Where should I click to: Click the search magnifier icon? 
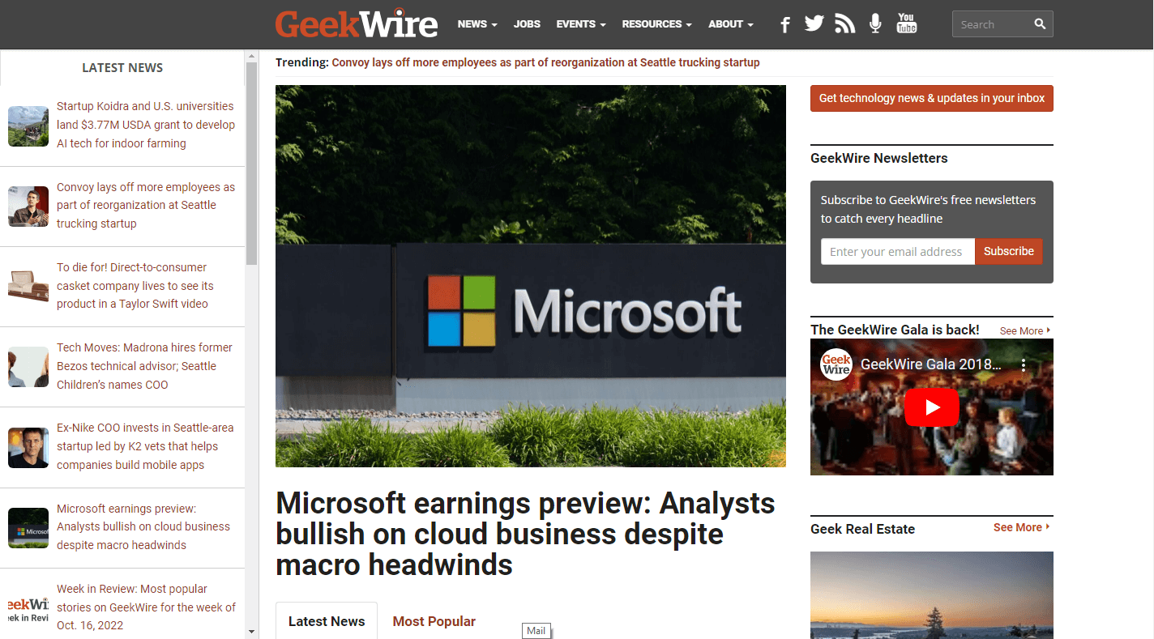click(x=1040, y=24)
